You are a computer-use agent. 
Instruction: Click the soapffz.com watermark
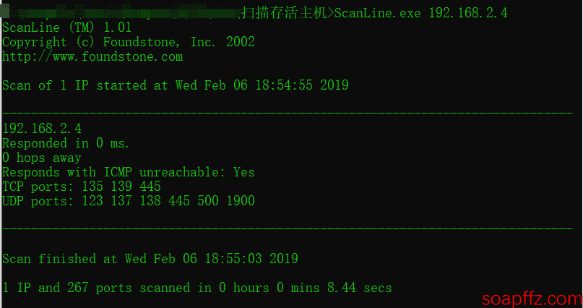click(532, 299)
